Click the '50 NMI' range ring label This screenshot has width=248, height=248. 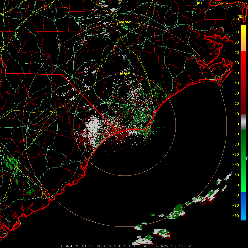(x=125, y=74)
